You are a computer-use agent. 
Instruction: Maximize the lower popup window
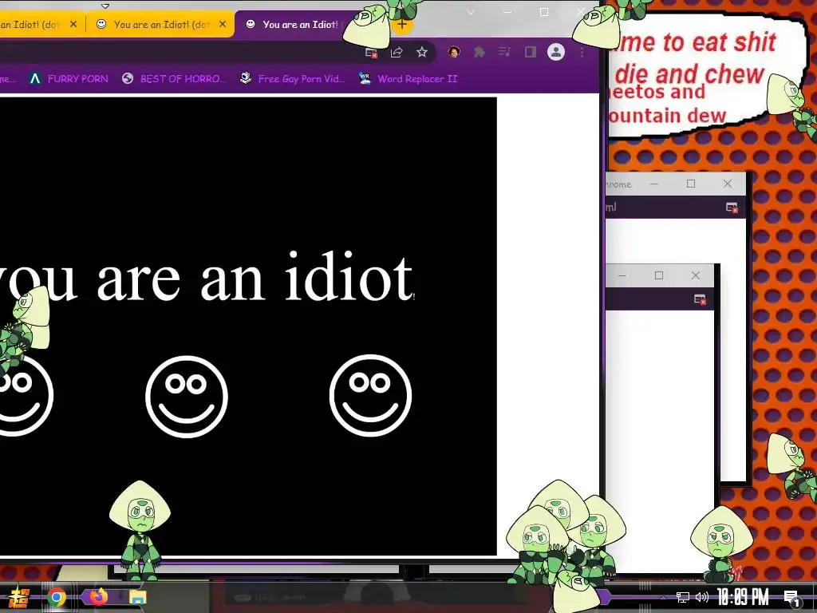659,275
